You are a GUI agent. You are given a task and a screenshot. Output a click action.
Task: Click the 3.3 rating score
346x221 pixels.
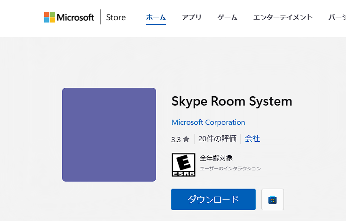pos(176,139)
